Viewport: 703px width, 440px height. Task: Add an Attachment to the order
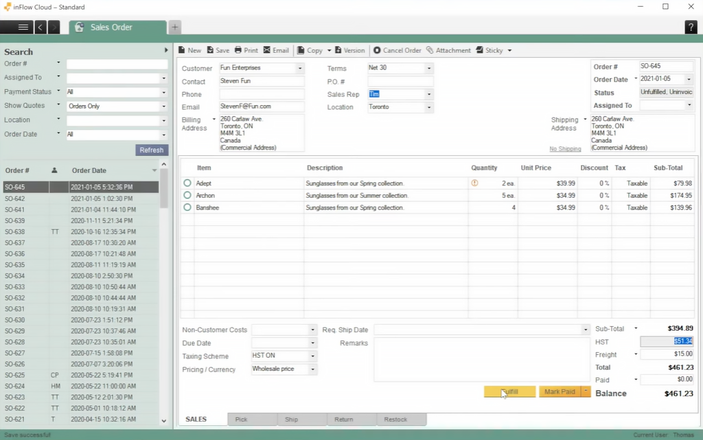click(x=448, y=50)
